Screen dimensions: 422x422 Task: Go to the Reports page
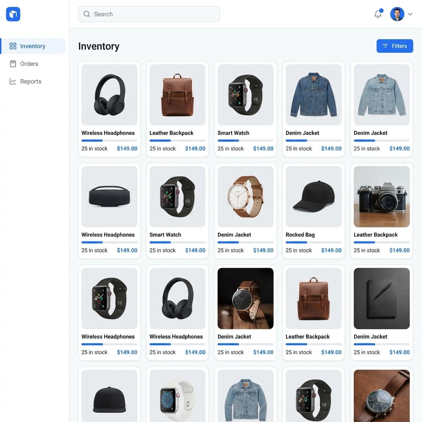pyautogui.click(x=30, y=82)
